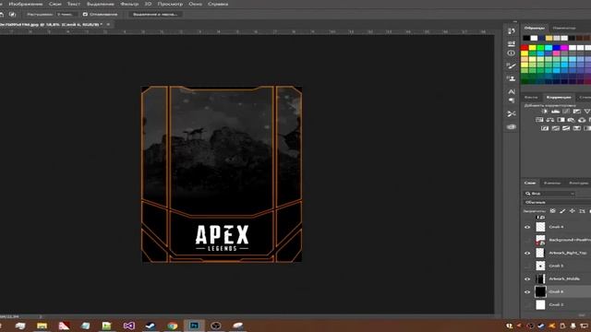This screenshot has height=332, width=591.
Task: Switch to the Навигатор tab
Action: [x=564, y=28]
